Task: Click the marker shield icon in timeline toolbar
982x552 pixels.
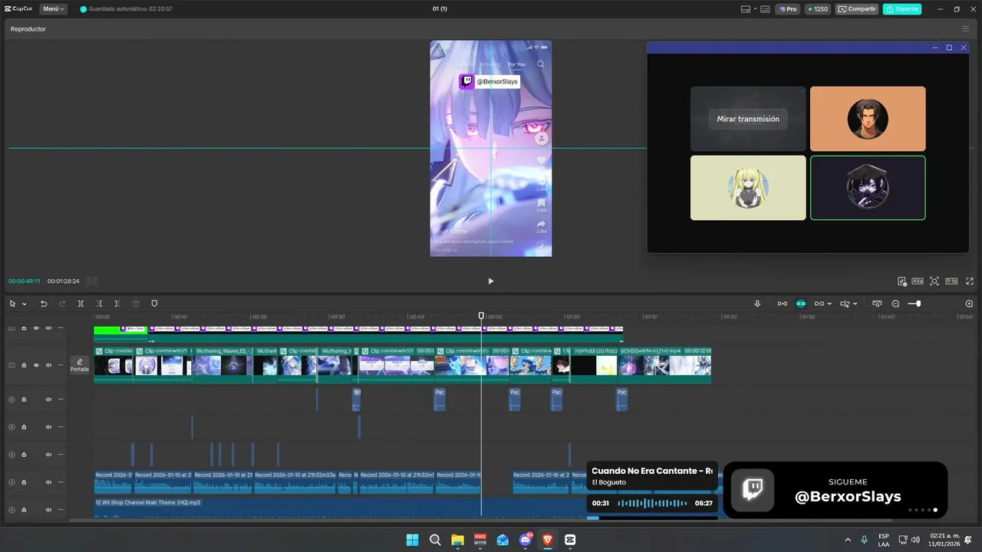Action: [154, 304]
